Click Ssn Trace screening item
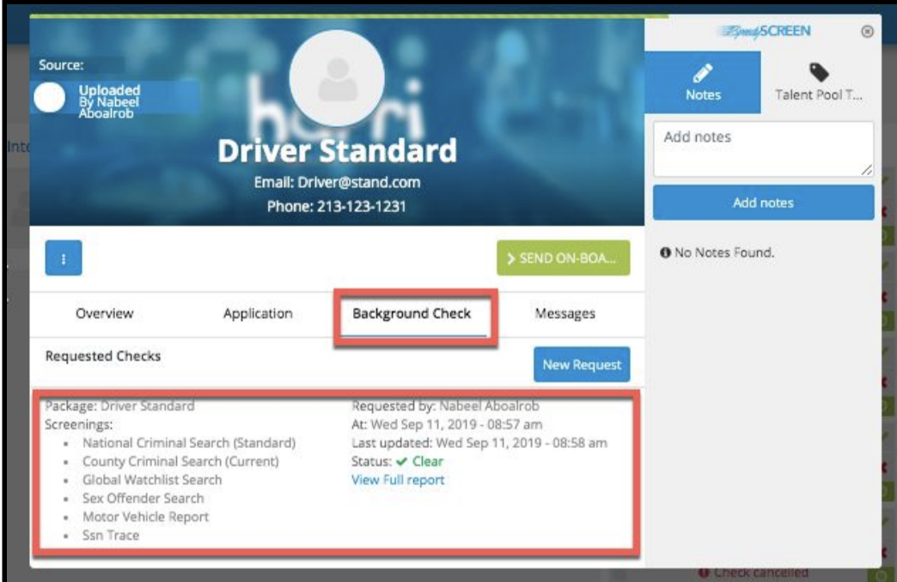897x582 pixels. coord(111,536)
